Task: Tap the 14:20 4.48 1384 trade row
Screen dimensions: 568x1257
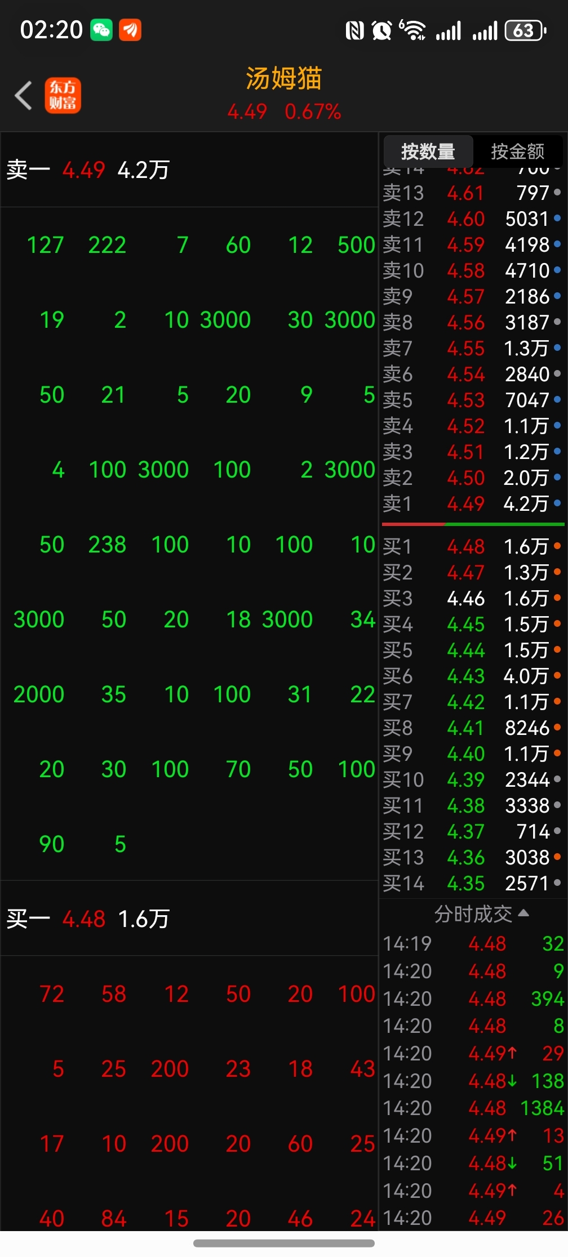Action: (x=473, y=1108)
